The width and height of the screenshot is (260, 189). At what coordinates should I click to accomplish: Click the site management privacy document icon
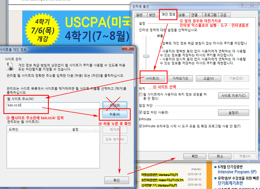click(x=10, y=67)
